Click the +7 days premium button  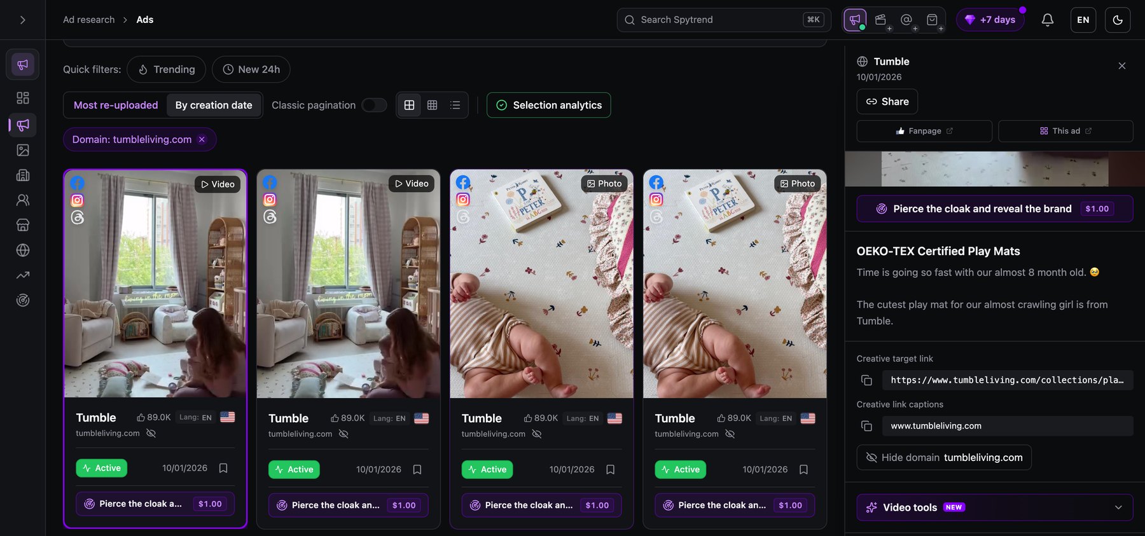[x=990, y=20]
